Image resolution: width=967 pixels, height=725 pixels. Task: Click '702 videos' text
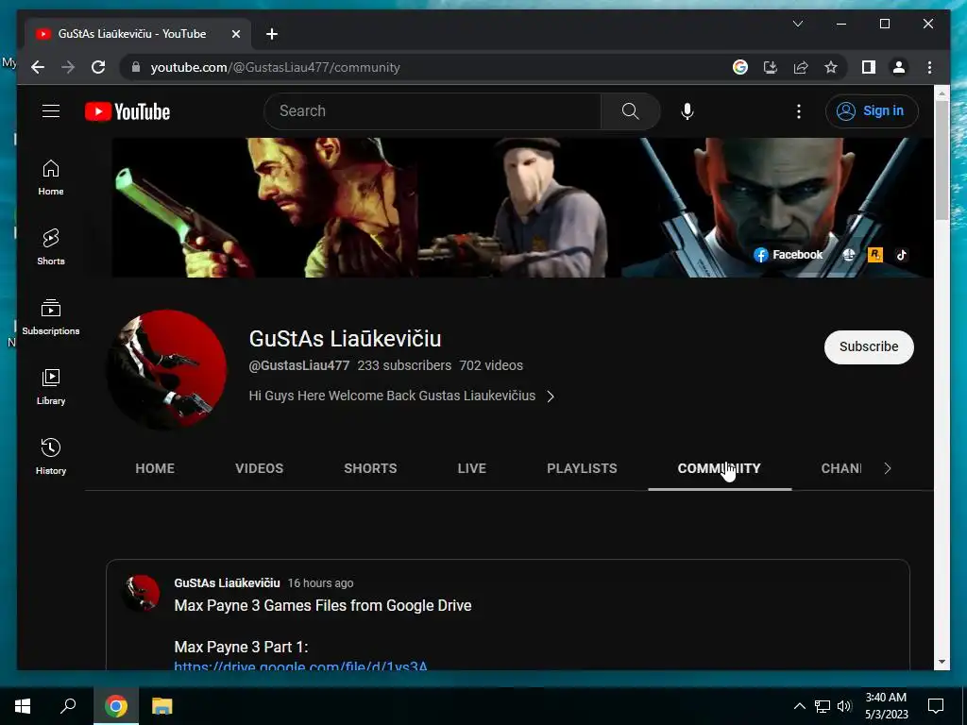[491, 365]
